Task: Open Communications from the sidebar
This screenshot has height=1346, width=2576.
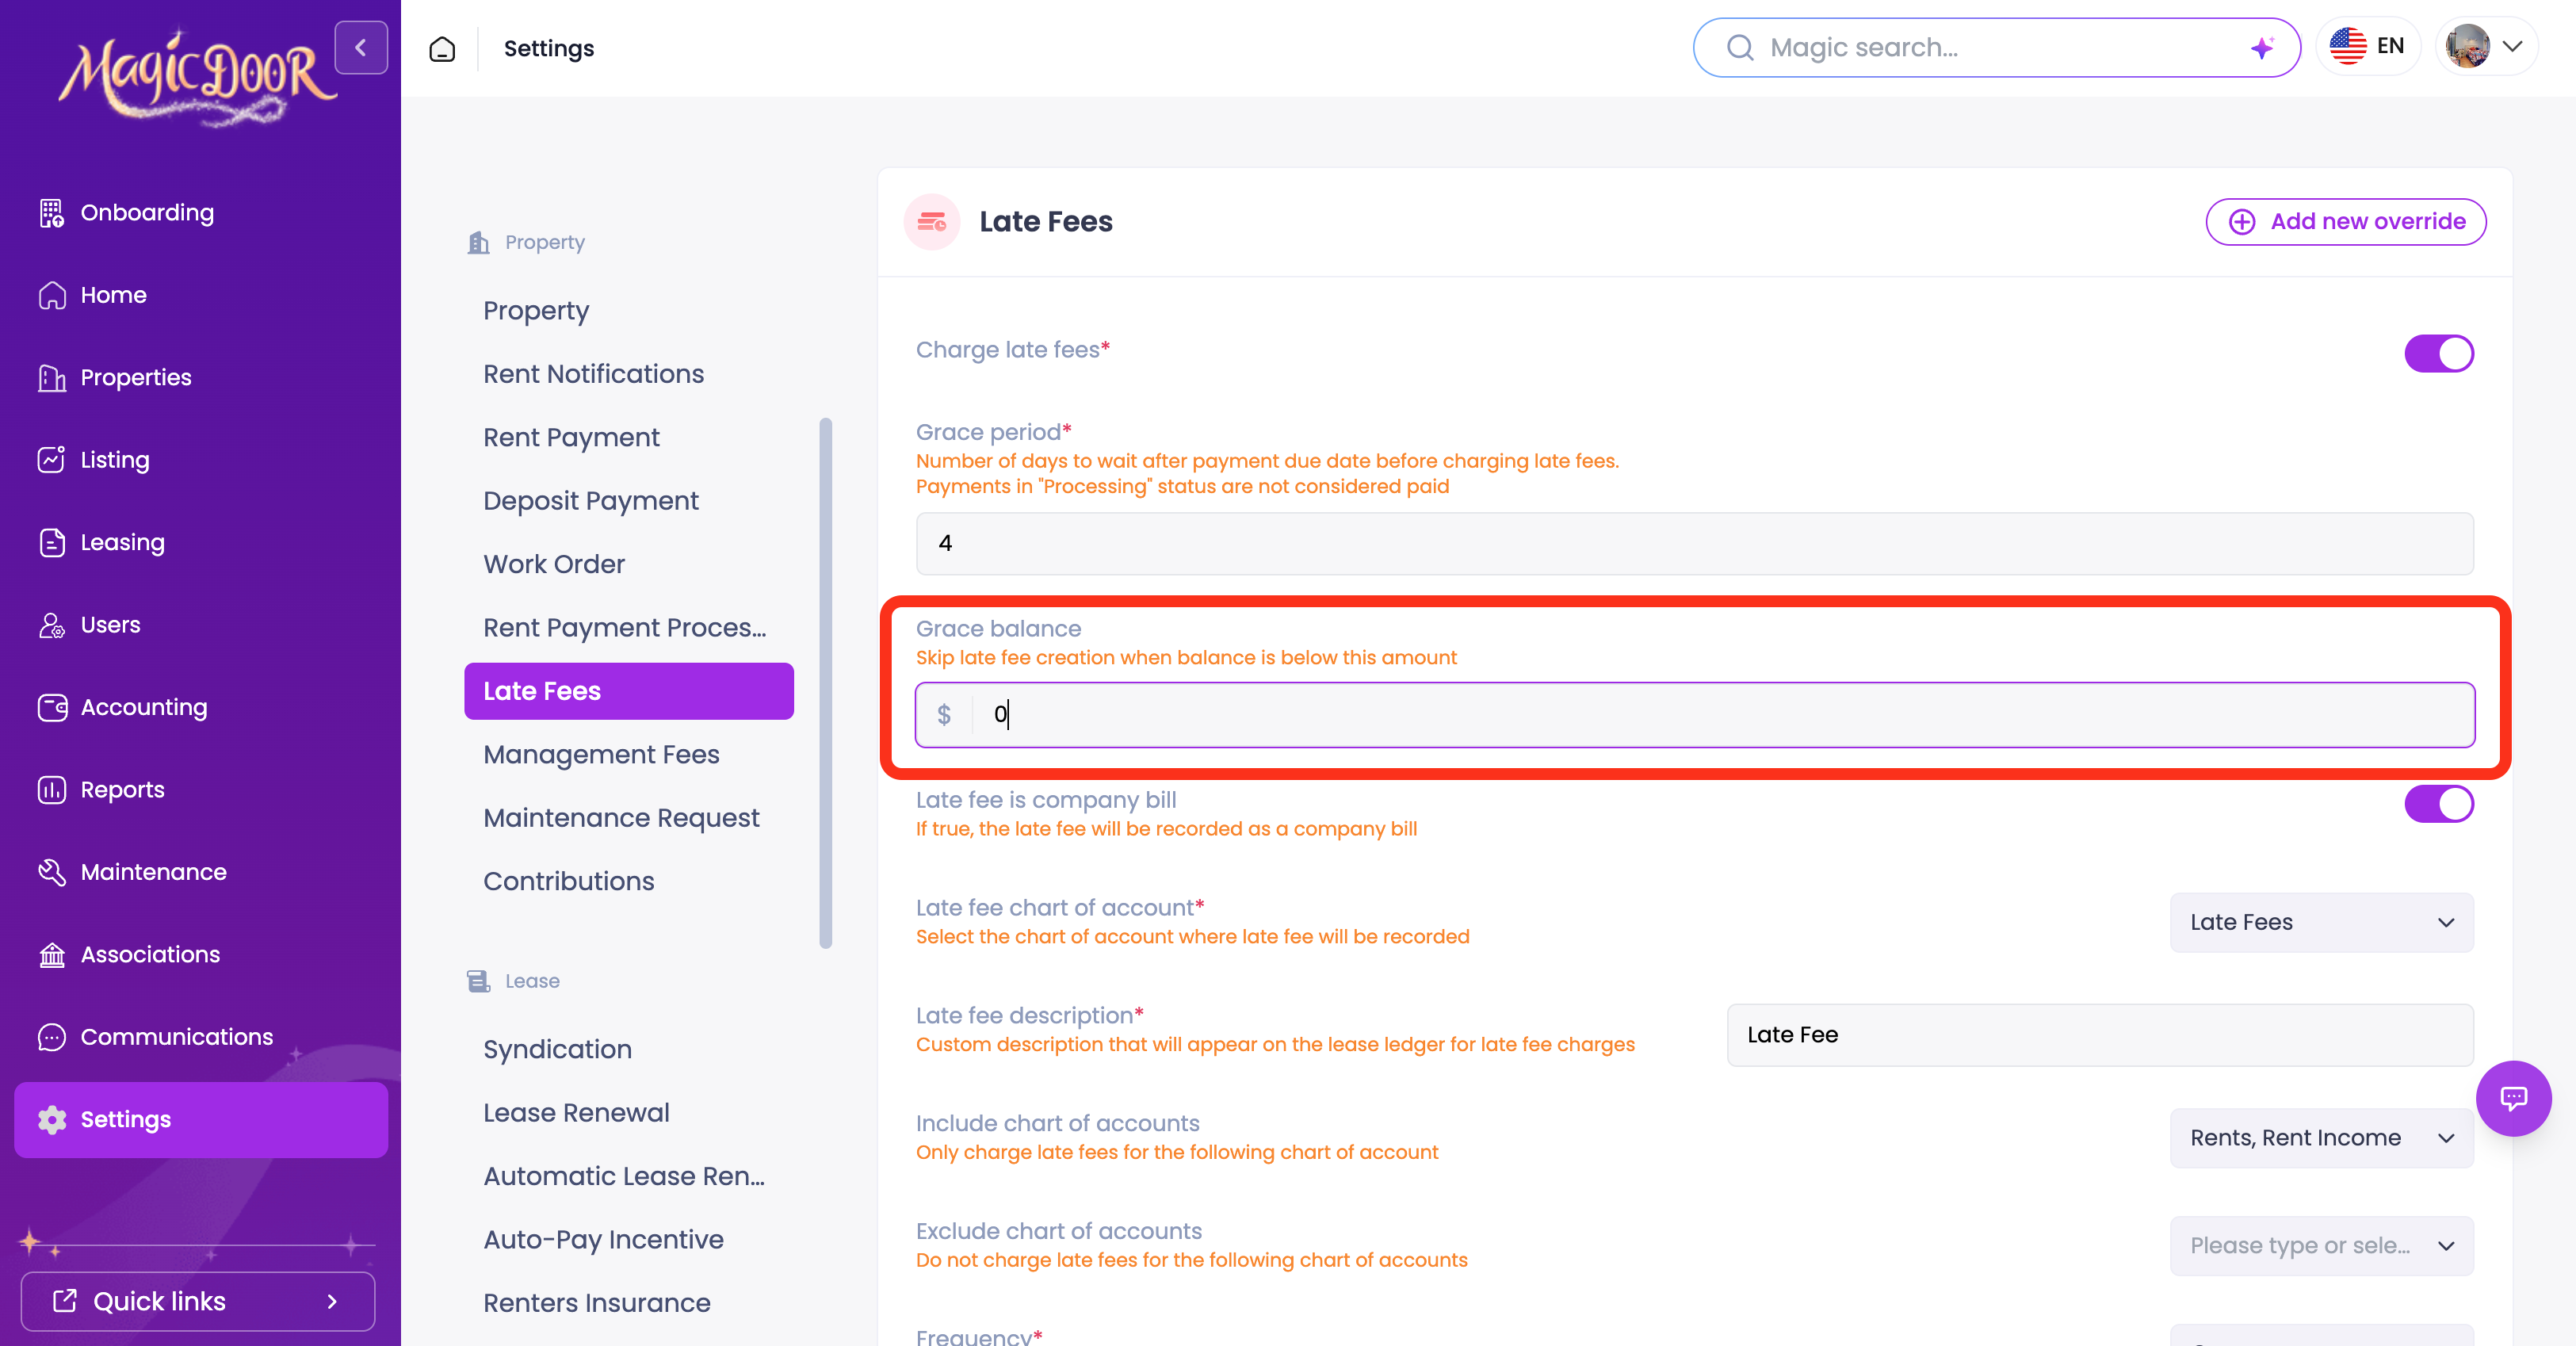Action: coord(176,1037)
